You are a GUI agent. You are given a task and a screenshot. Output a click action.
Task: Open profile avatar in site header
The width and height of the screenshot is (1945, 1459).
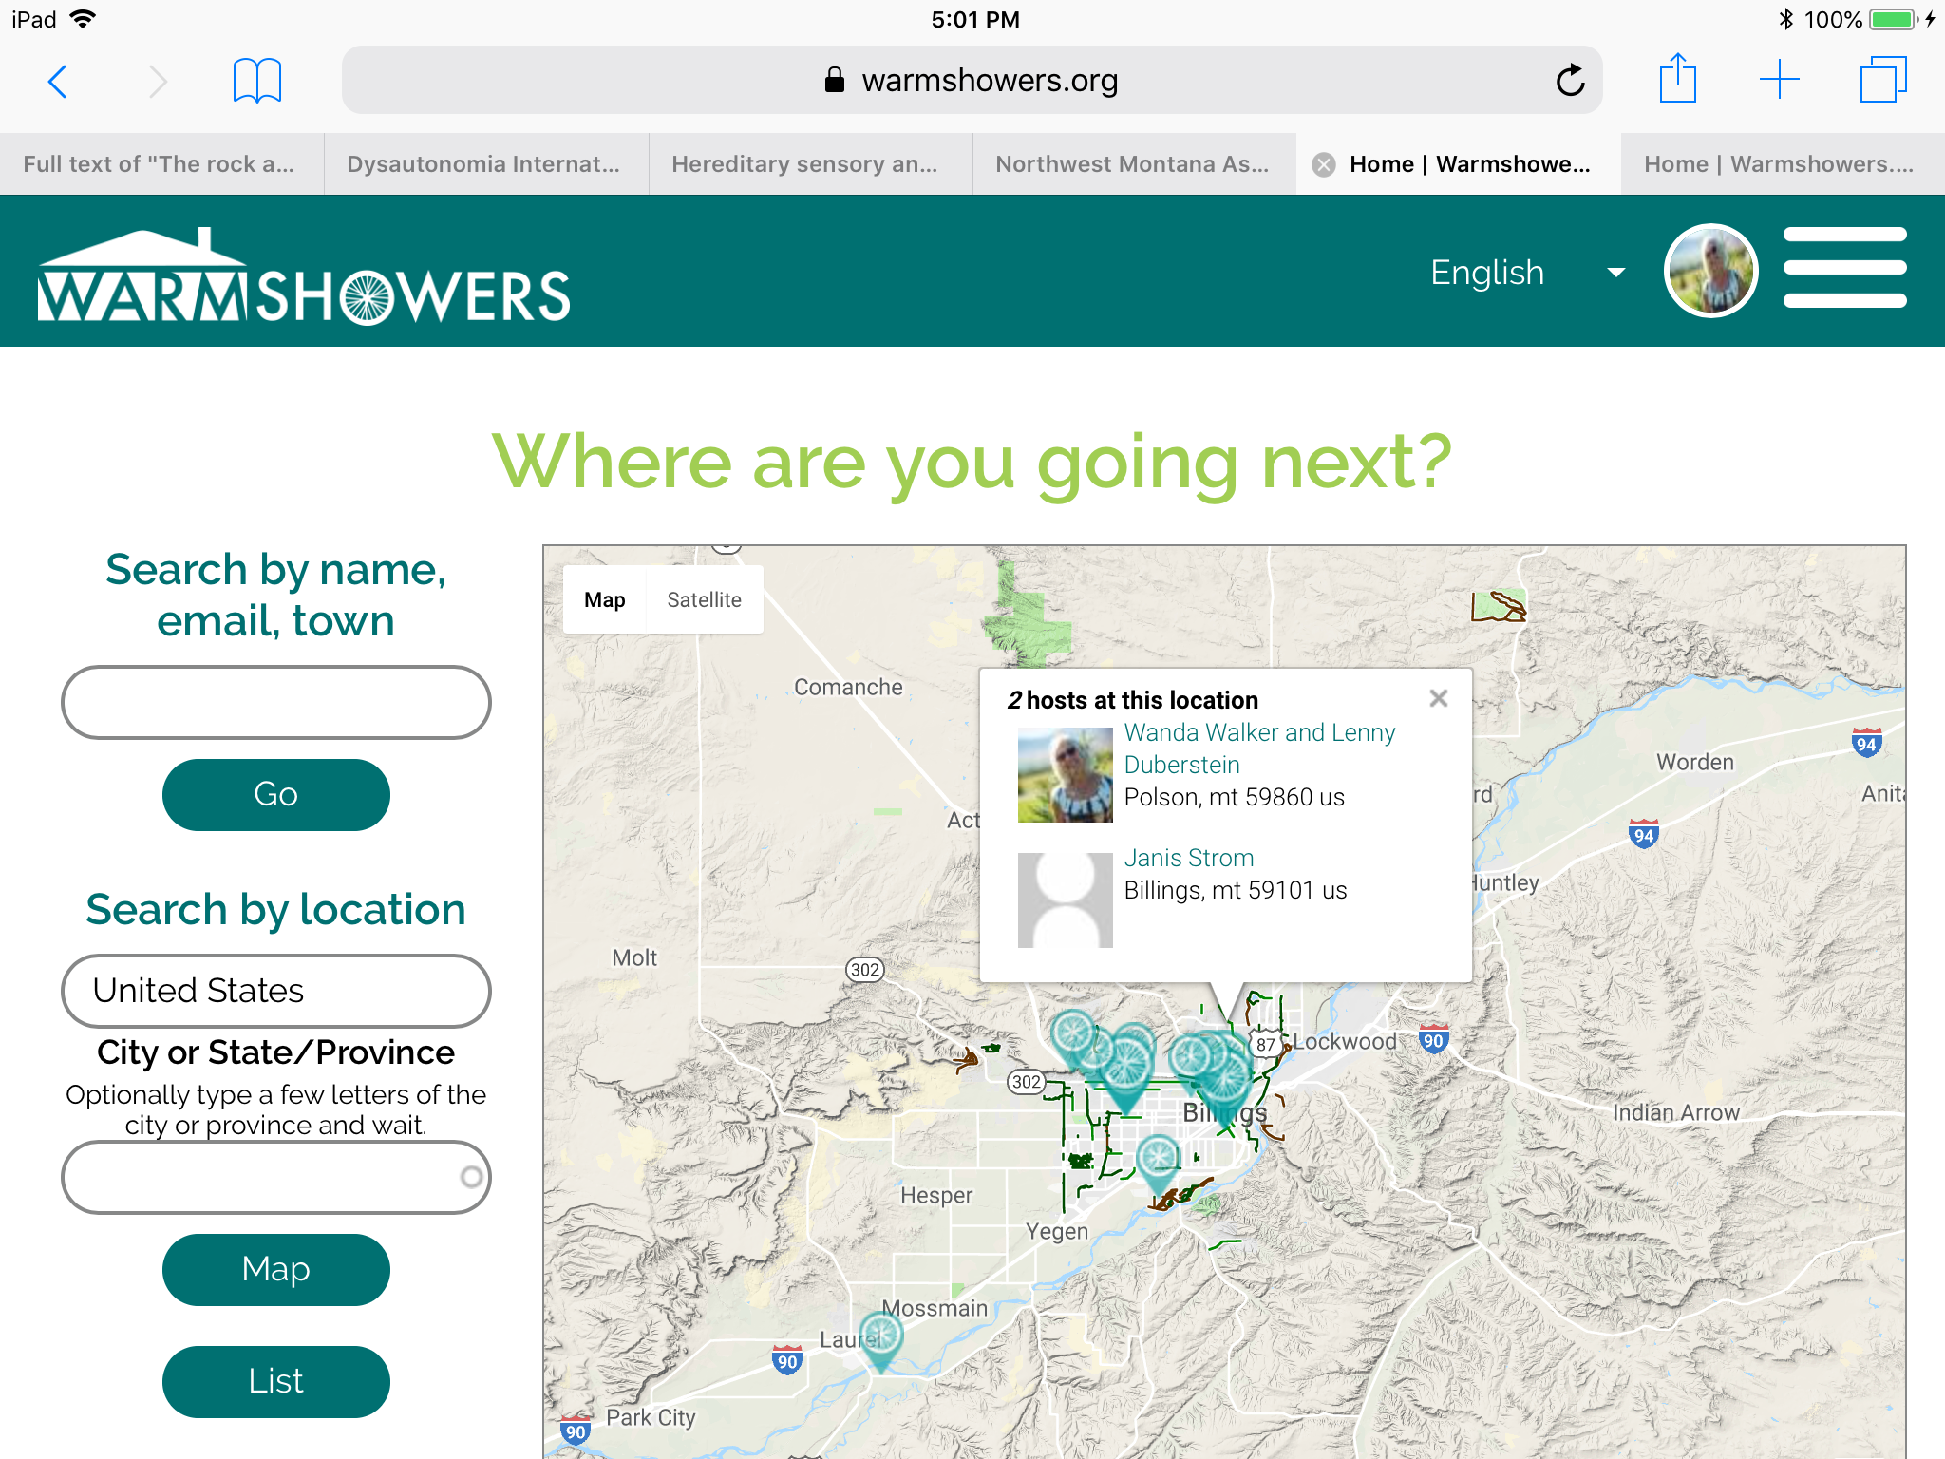[1711, 271]
